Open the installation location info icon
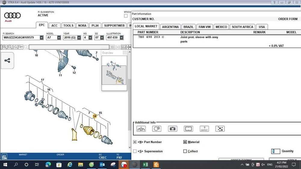 [141, 129]
